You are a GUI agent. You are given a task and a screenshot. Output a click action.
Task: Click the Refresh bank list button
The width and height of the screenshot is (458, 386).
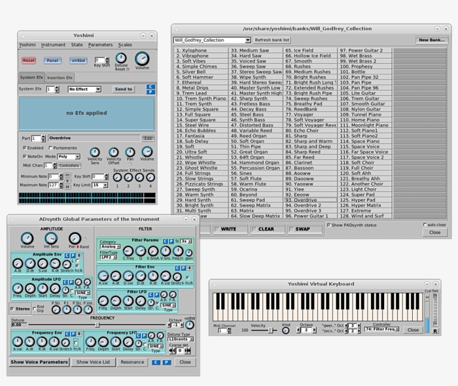click(x=272, y=40)
